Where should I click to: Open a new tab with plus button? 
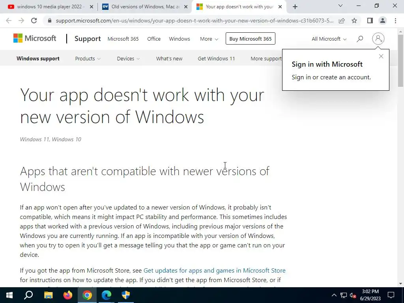click(x=295, y=7)
